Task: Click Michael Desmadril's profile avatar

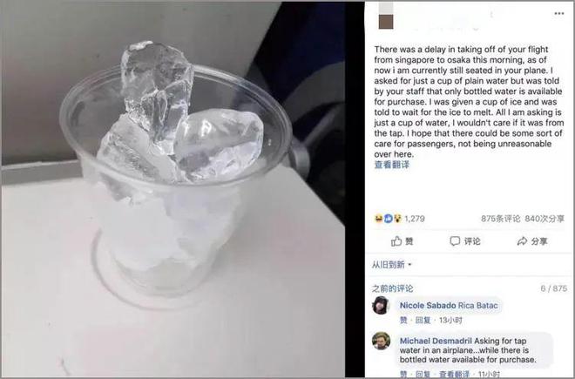Action: (381, 341)
